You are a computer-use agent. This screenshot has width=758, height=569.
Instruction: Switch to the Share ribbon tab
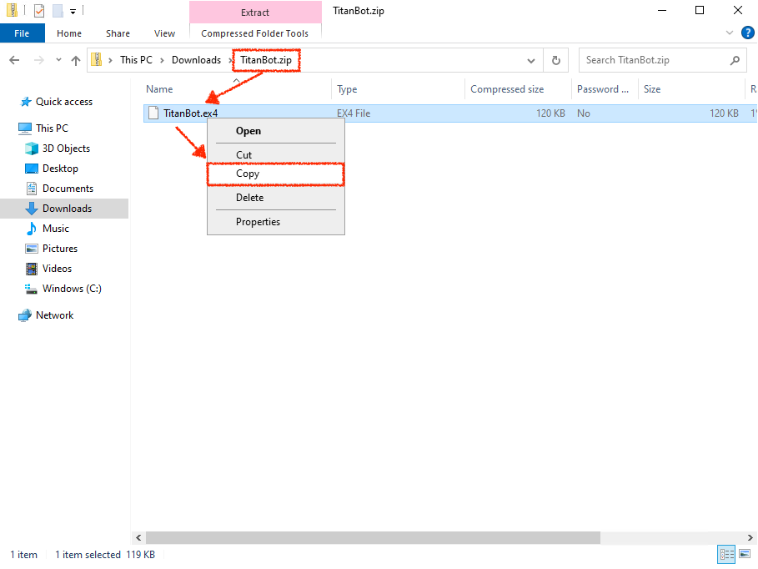(x=118, y=33)
